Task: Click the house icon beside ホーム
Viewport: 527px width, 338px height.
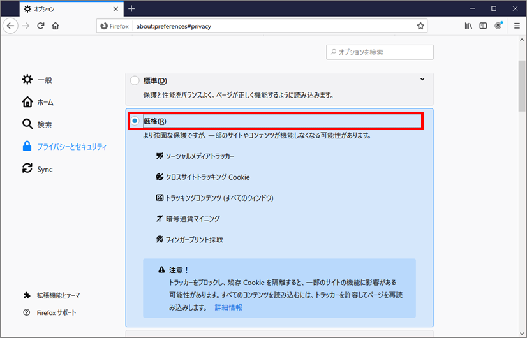Action: [x=27, y=102]
